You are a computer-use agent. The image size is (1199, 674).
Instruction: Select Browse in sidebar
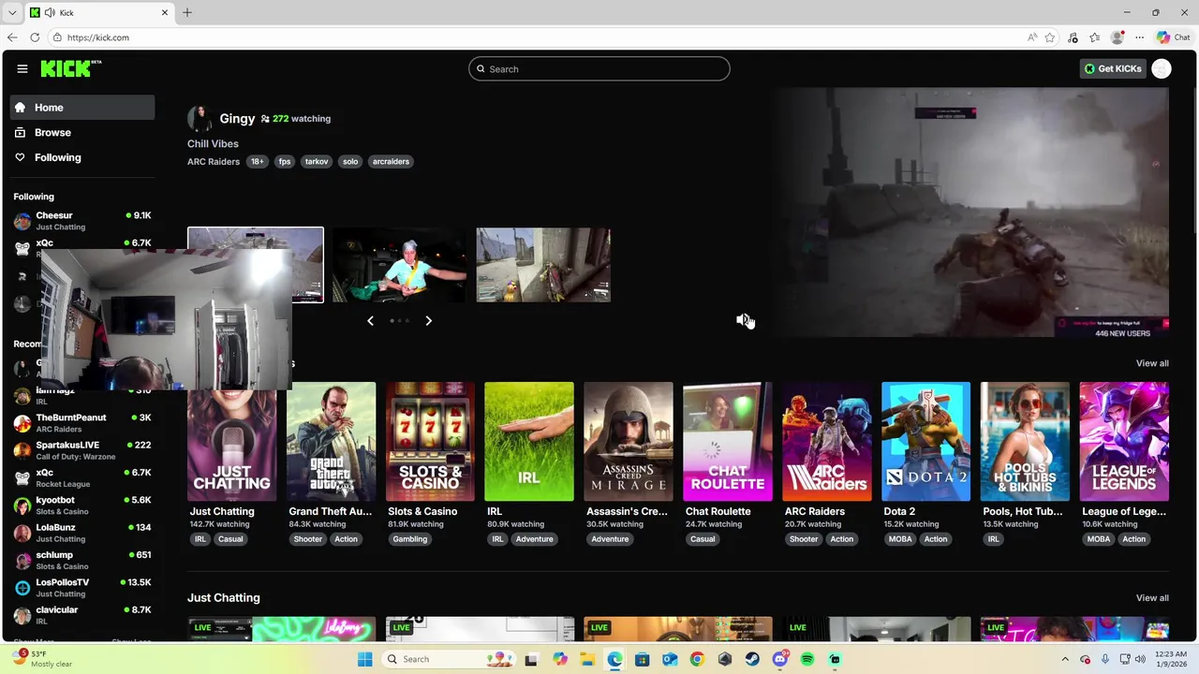[82, 133]
